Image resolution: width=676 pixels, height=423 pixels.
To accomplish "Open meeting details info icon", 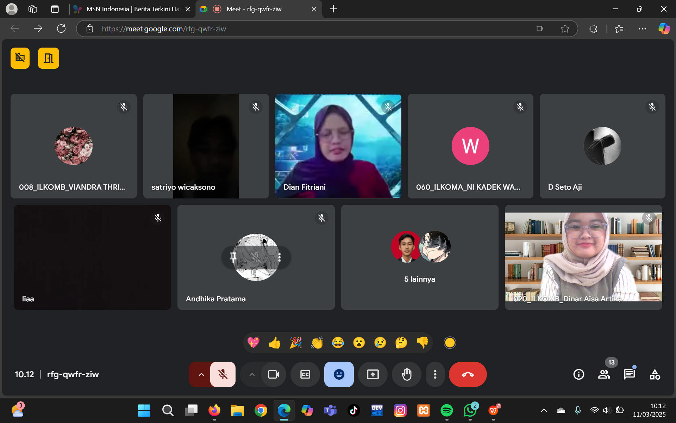I will click(578, 374).
